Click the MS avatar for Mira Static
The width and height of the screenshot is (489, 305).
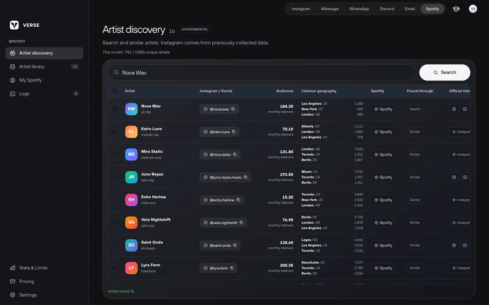(x=131, y=154)
